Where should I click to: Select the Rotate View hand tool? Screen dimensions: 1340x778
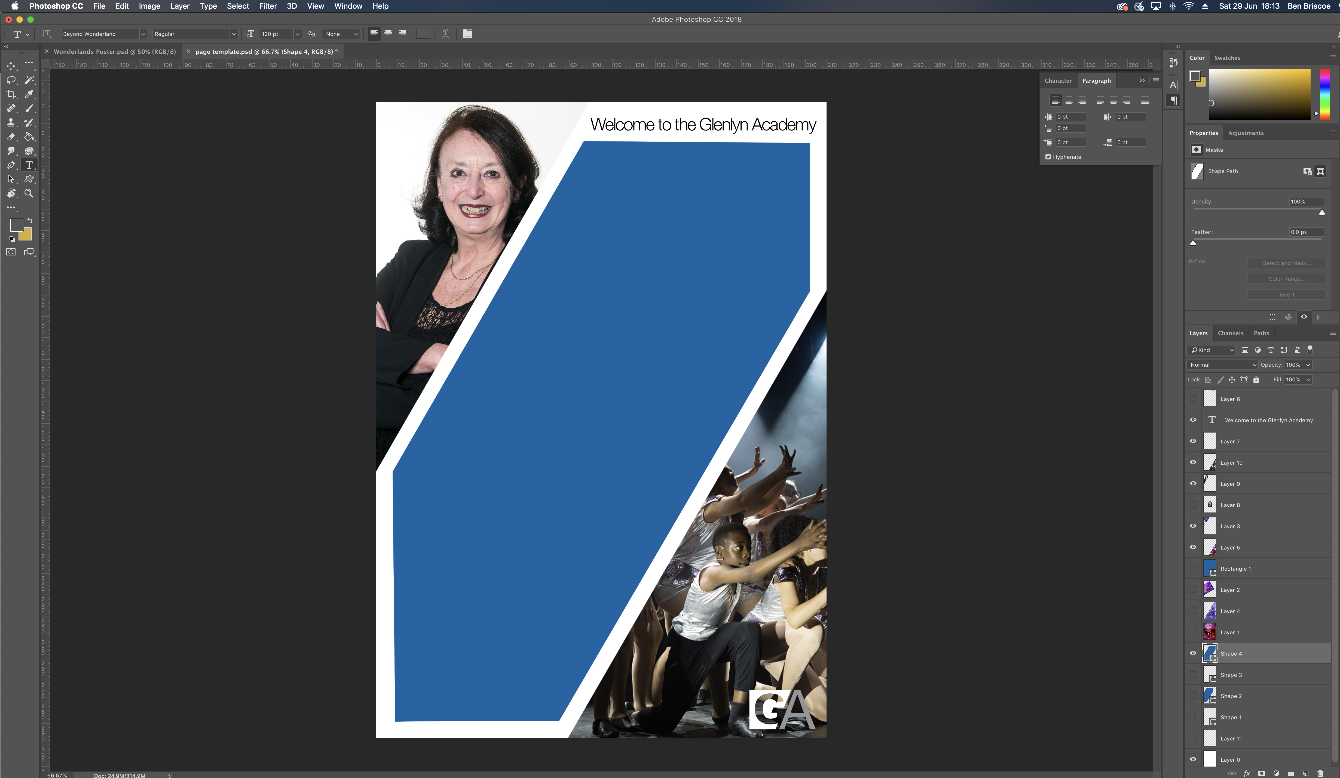point(11,193)
